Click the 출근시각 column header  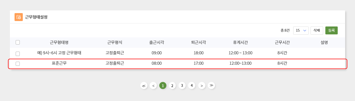(x=156, y=42)
